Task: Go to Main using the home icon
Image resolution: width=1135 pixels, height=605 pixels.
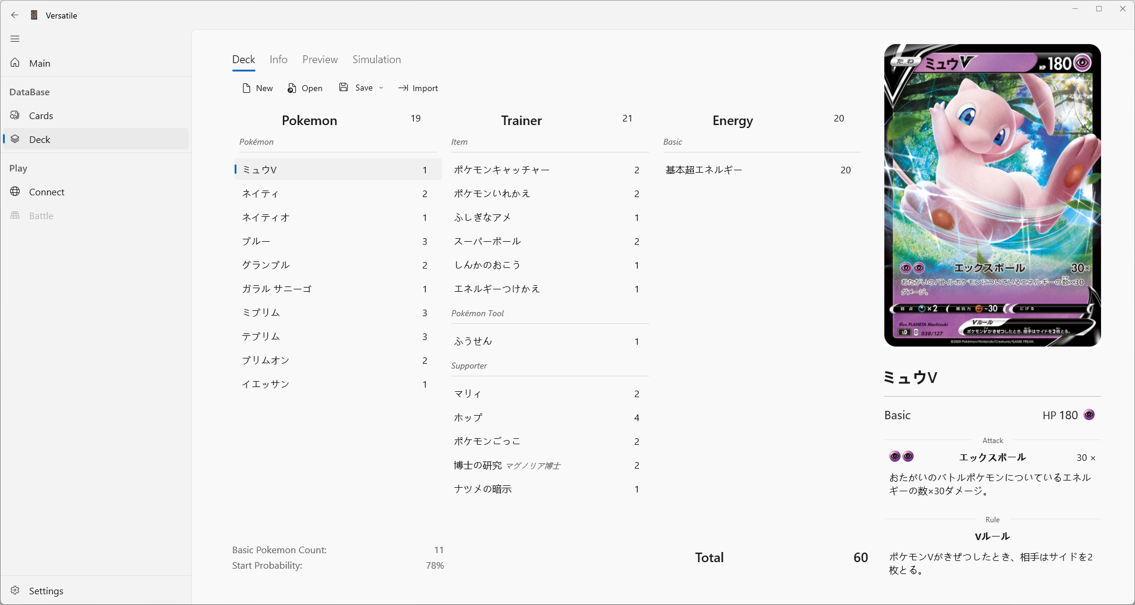Action: (39, 63)
